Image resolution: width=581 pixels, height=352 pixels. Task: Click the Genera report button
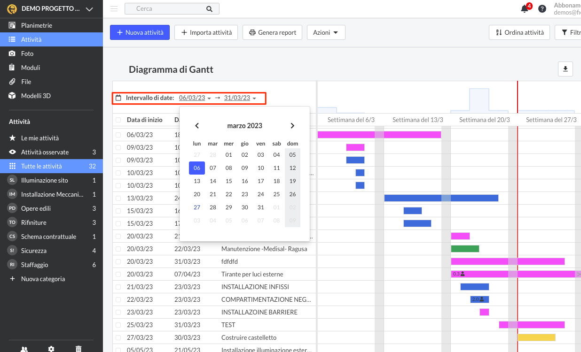click(272, 32)
